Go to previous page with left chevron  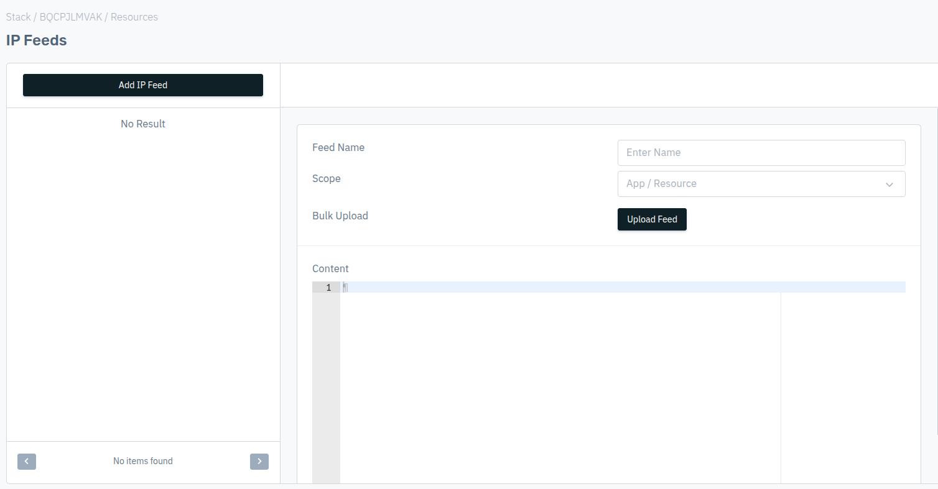coord(27,462)
